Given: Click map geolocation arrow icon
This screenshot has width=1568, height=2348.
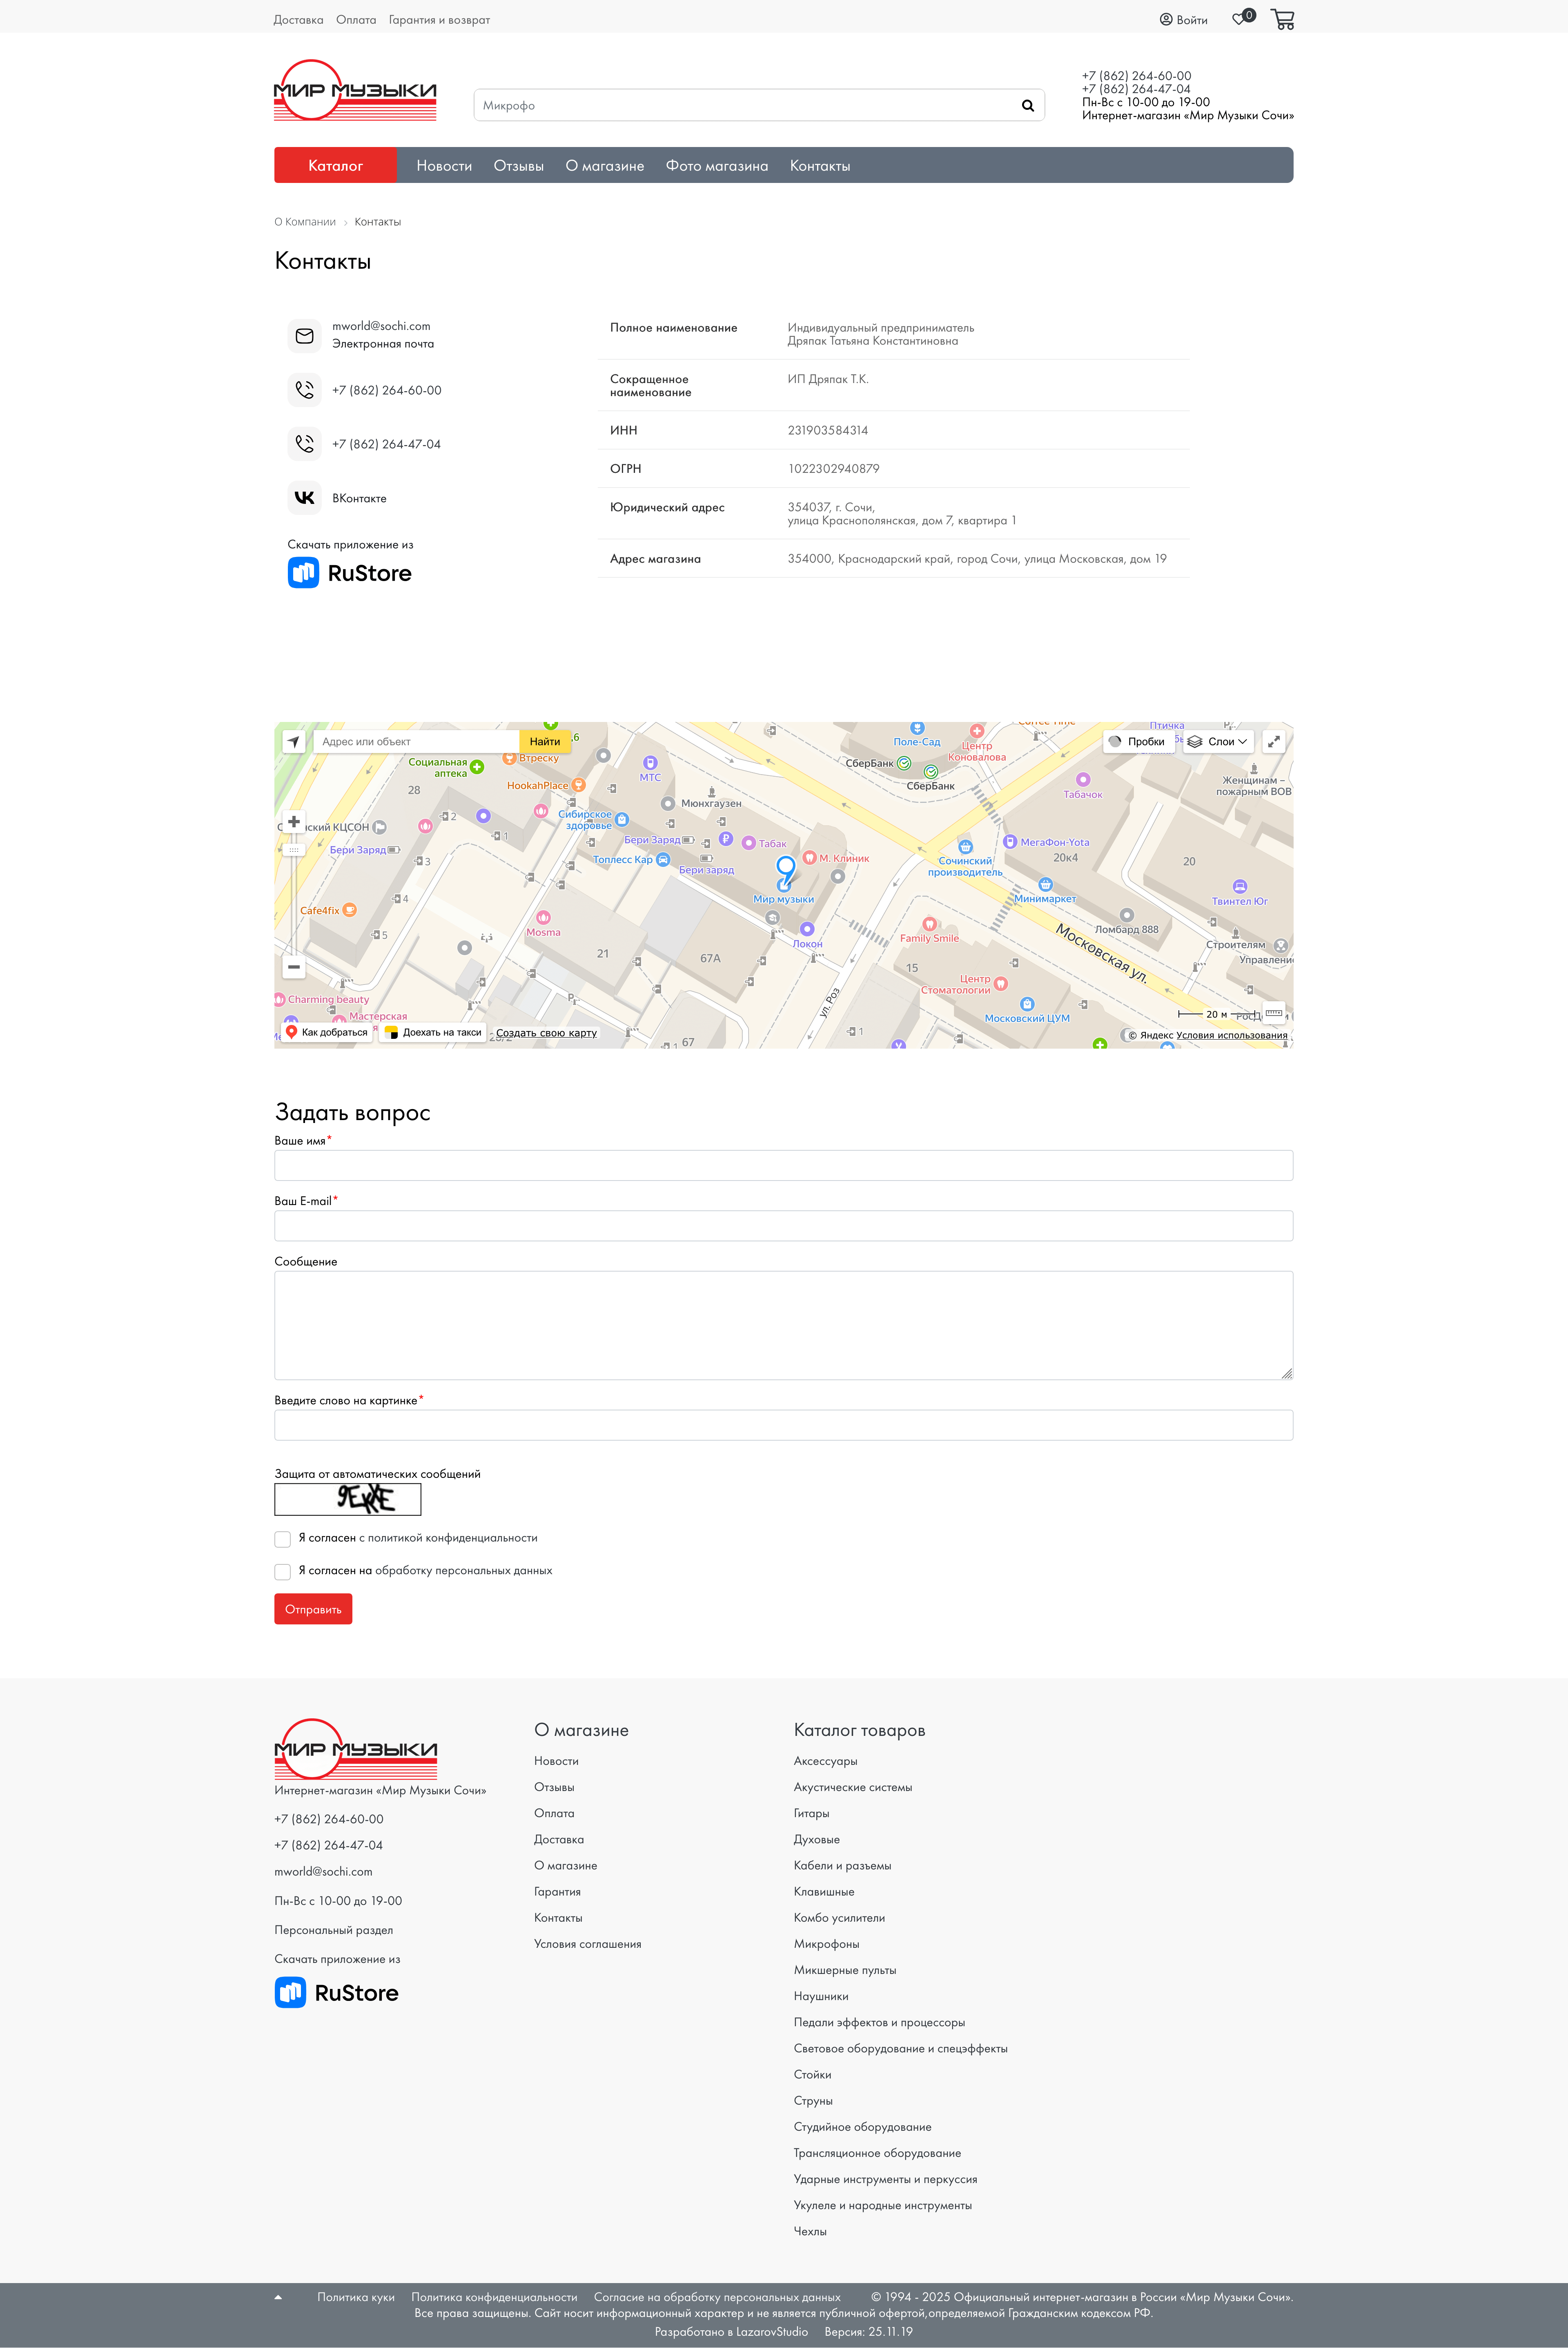Looking at the screenshot, I should (x=293, y=742).
